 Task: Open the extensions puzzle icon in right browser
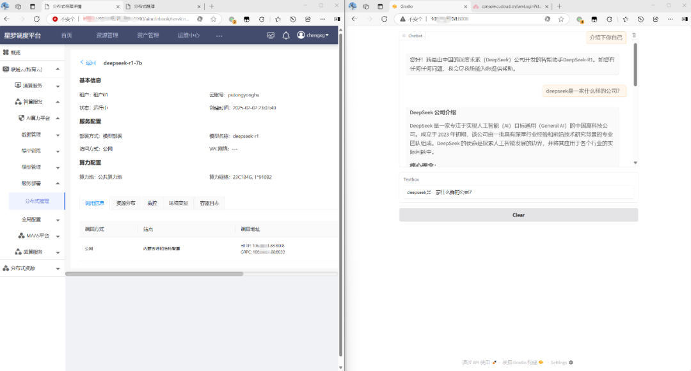609,19
